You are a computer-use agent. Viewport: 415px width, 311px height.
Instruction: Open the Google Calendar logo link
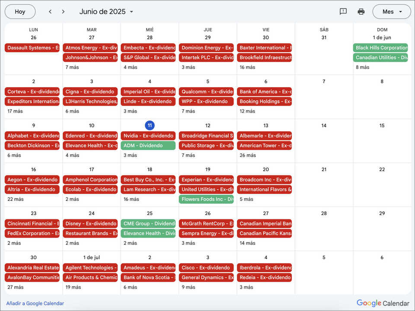[x=383, y=303]
